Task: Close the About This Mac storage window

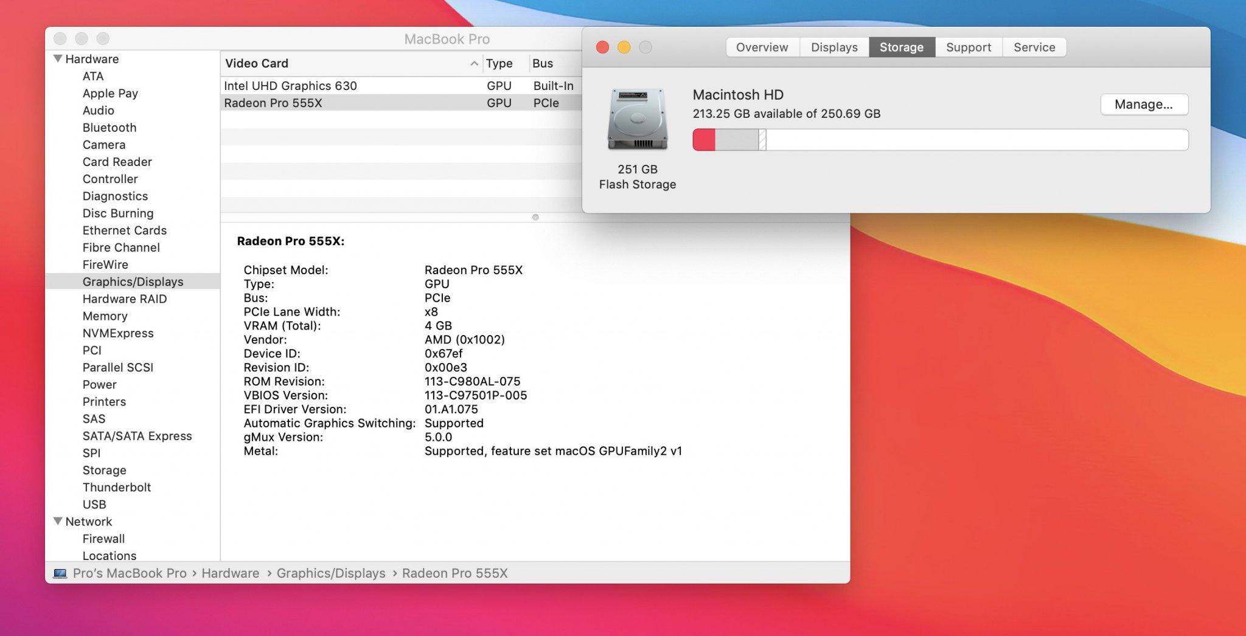Action: click(602, 47)
